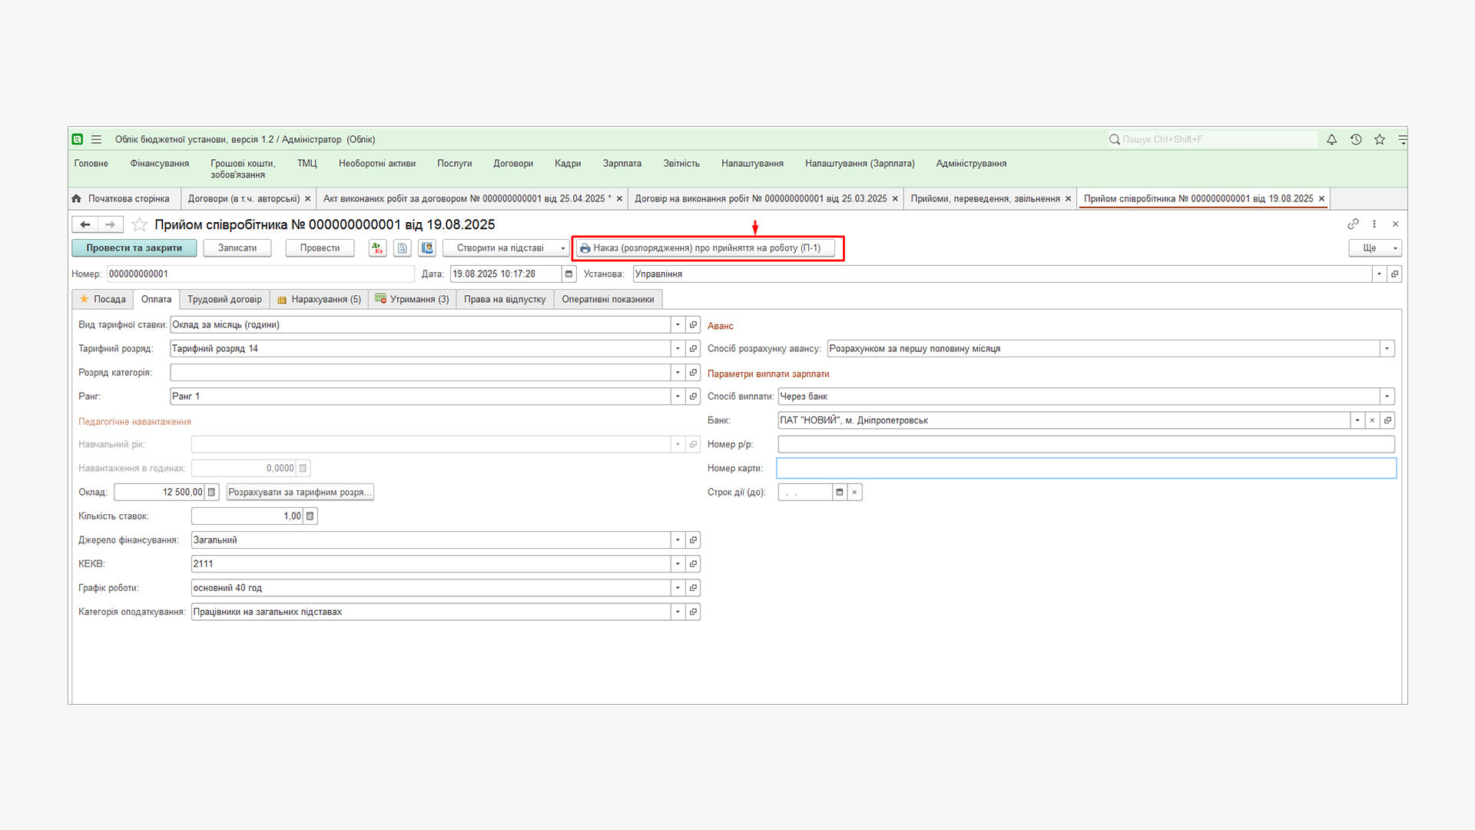Open notifications bell icon
This screenshot has height=830, width=1475.
[1331, 139]
